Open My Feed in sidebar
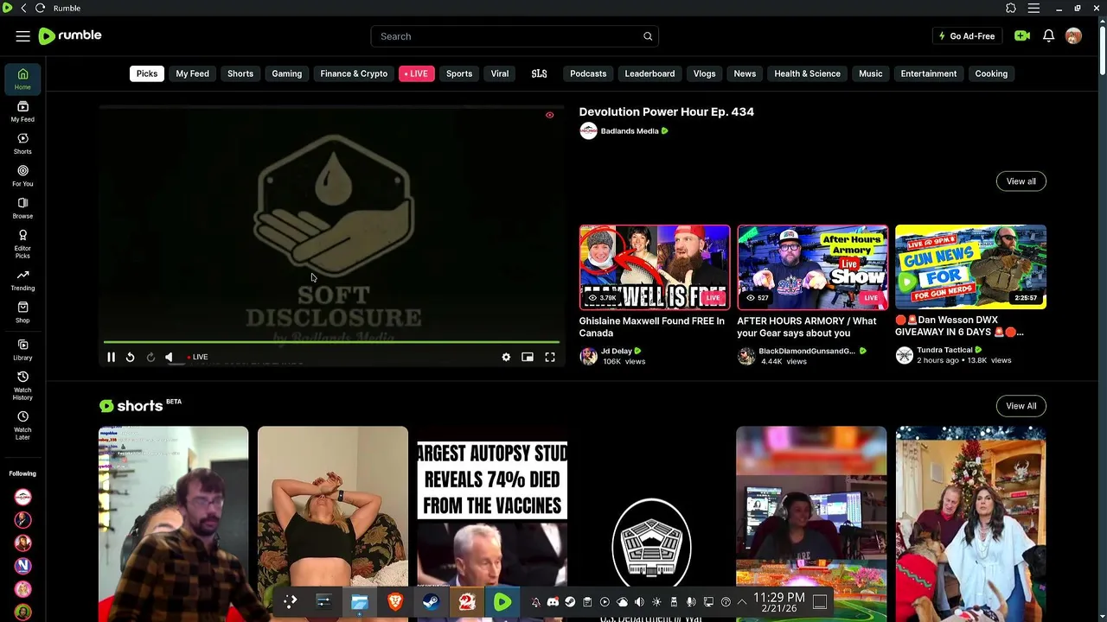Screen dimensions: 1107x622 point(22,111)
